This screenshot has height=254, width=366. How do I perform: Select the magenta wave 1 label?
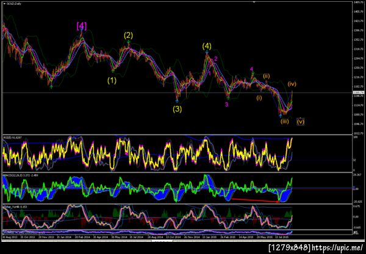pos(210,74)
